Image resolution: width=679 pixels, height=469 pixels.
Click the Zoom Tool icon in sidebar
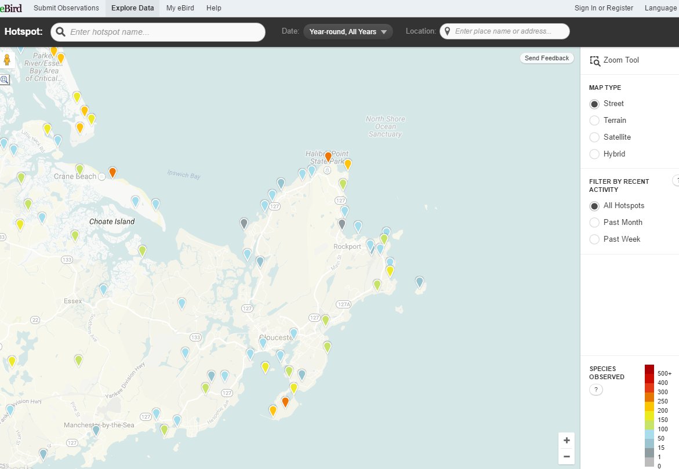(x=595, y=61)
